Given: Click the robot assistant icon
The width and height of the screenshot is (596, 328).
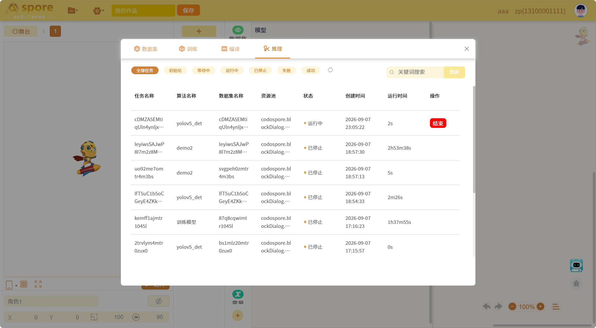Looking at the screenshot, I should [576, 266].
